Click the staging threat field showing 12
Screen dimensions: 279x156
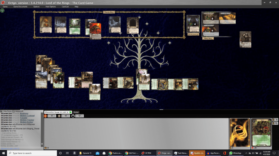[x=80, y=116]
